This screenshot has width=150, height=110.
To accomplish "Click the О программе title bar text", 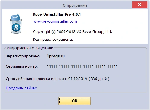I will click(x=75, y=5).
